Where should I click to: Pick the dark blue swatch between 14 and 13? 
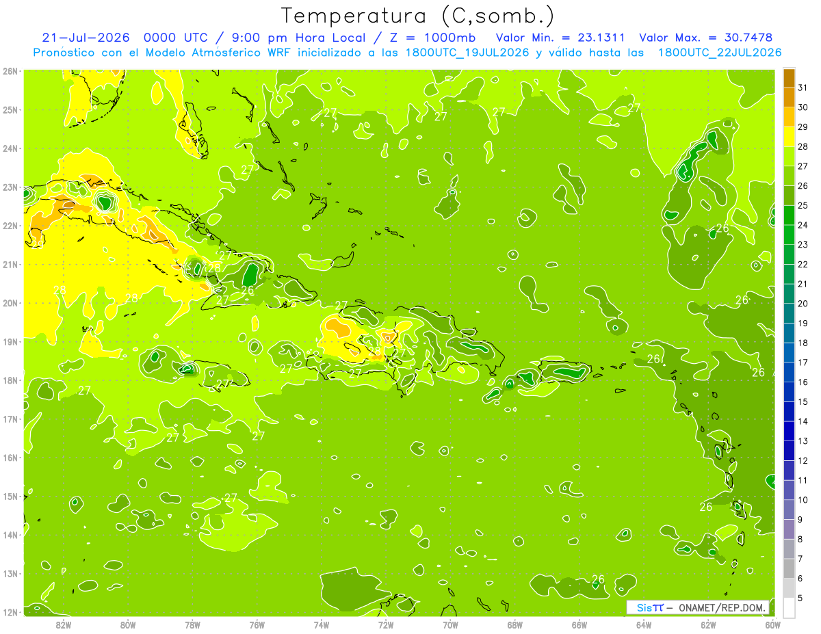tap(789, 431)
